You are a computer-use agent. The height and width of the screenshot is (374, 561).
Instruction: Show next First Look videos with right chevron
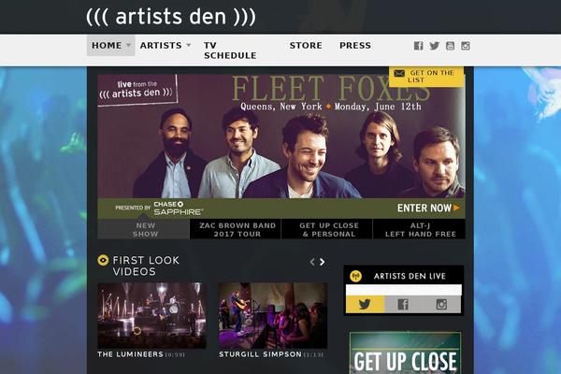click(323, 262)
